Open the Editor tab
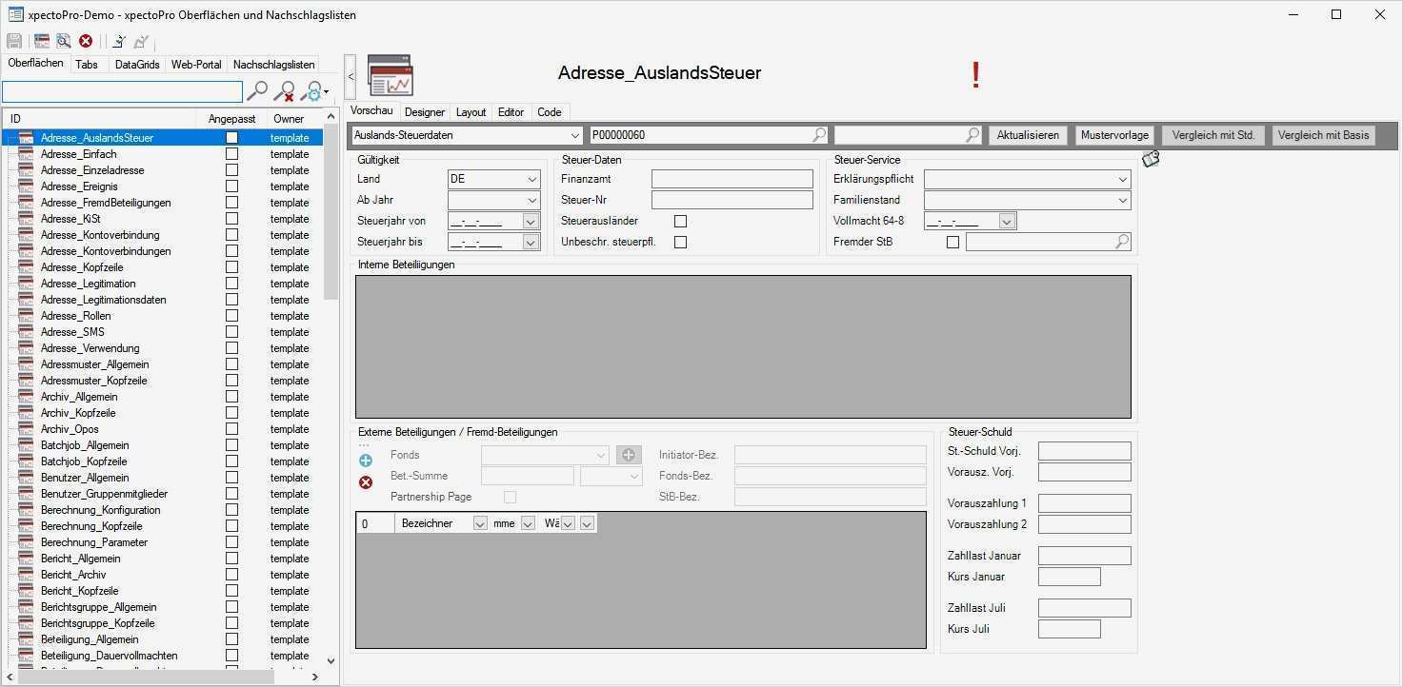Viewport: 1403px width, 687px height. 511,112
